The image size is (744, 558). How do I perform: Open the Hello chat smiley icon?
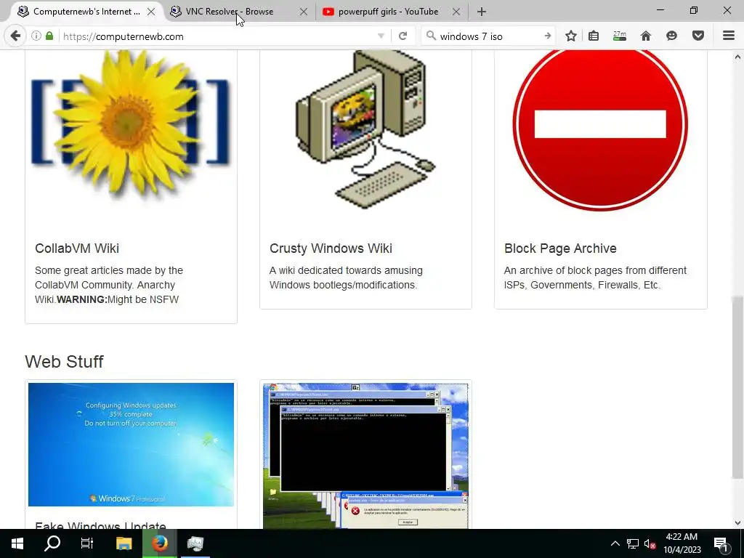(x=671, y=36)
